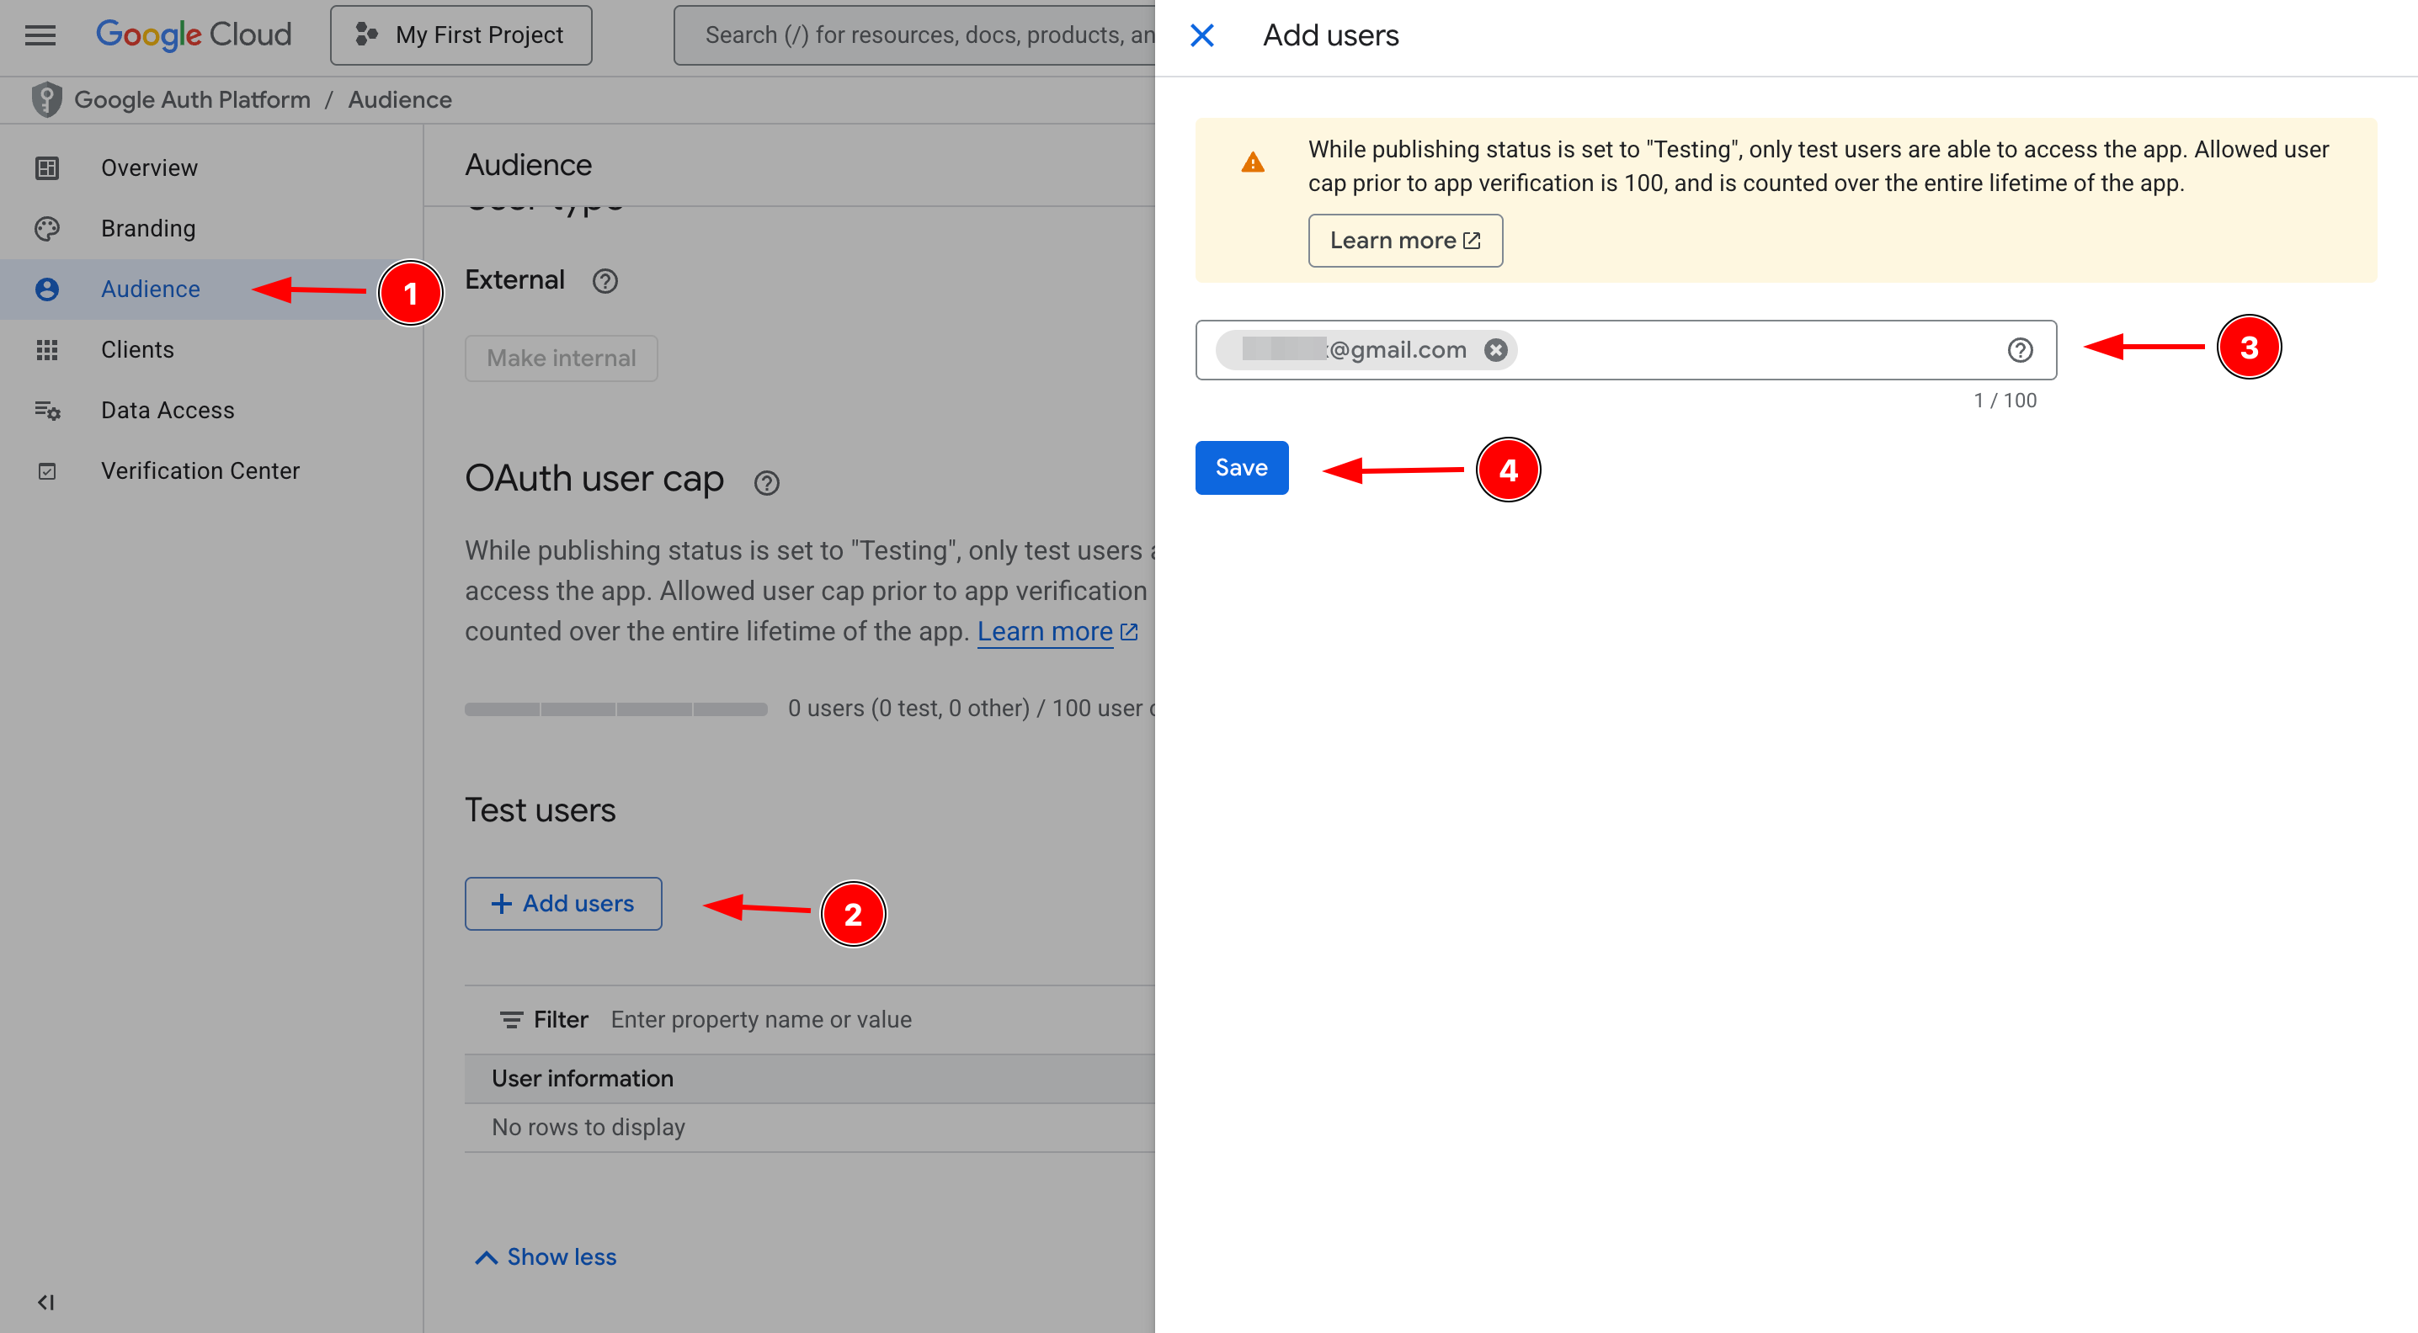The image size is (2418, 1333).
Task: Open the My First Project selector
Action: (461, 35)
